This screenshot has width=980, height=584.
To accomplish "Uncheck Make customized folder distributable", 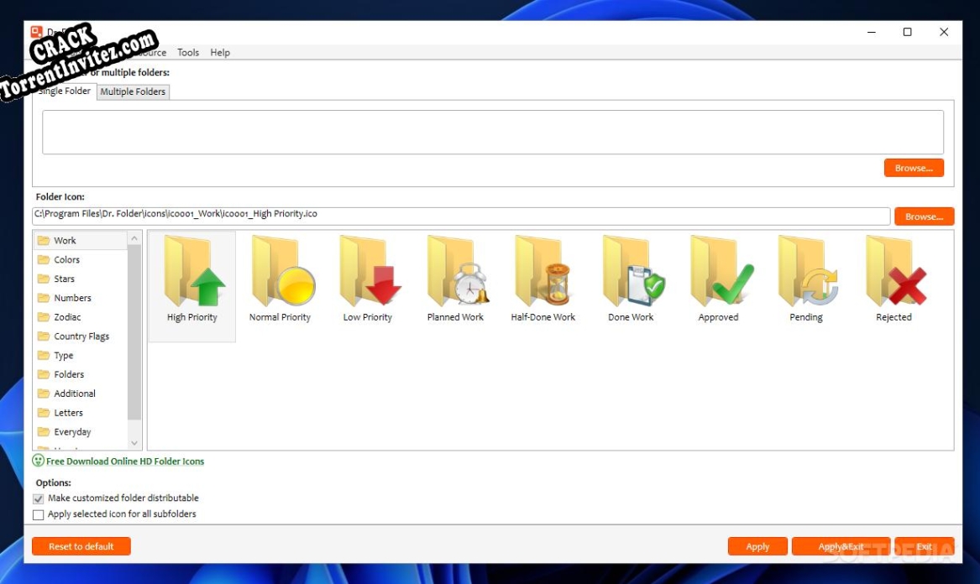I will [38, 498].
